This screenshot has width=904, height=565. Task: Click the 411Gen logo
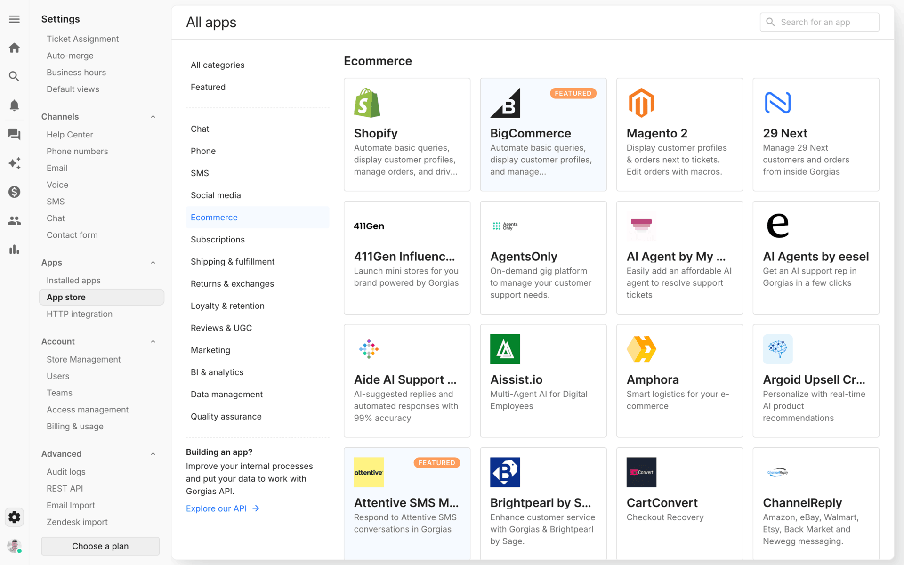pyautogui.click(x=369, y=226)
